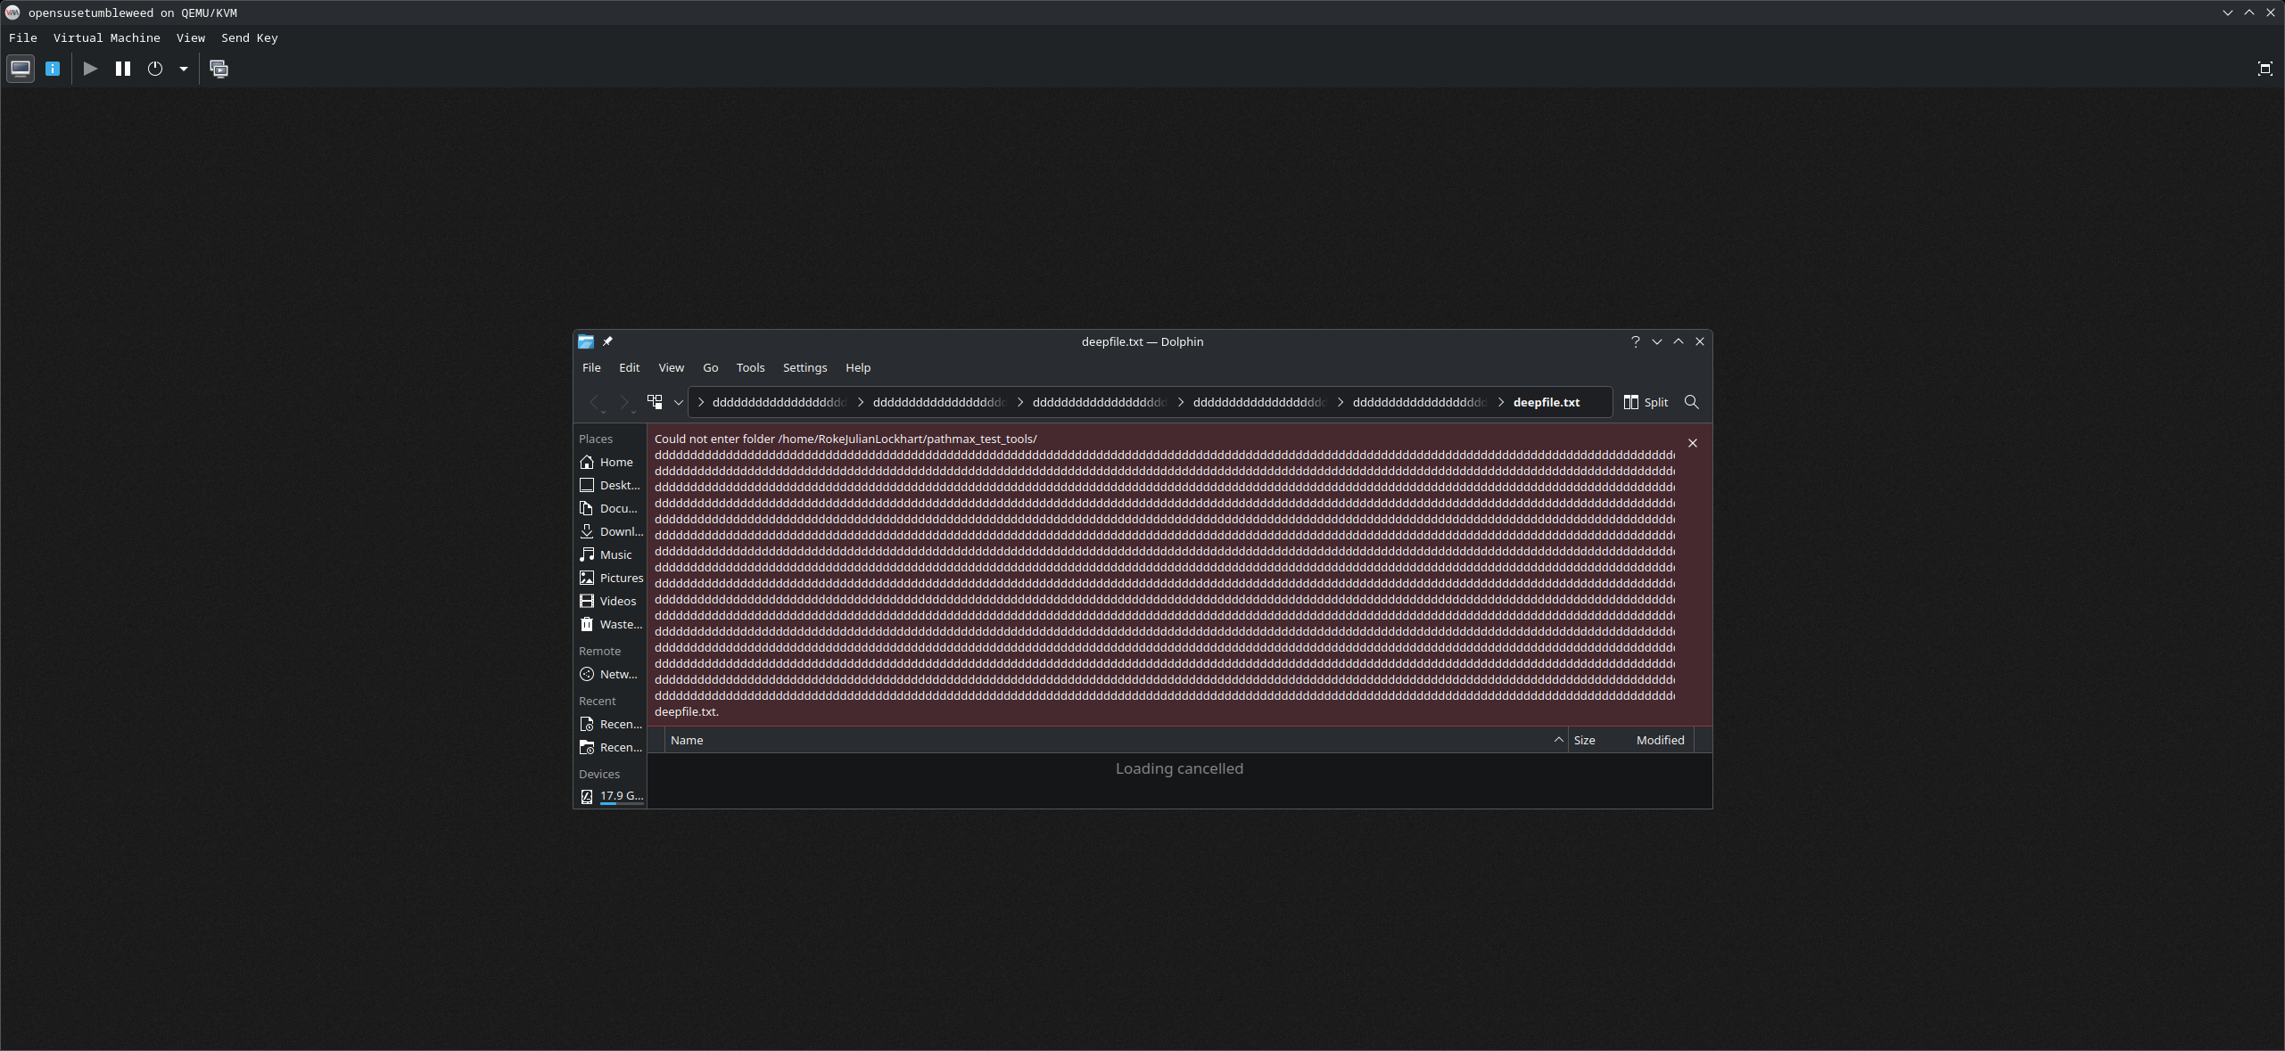
Task: Click the shut down power icon
Action: click(x=155, y=69)
